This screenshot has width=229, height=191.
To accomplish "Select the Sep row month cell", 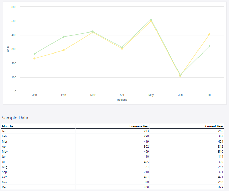I will coord(4,172).
